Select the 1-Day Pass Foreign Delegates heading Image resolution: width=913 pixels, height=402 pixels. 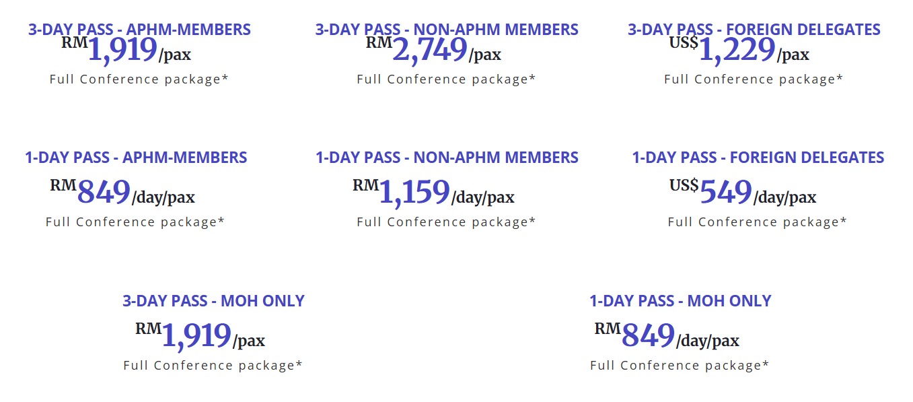(x=758, y=158)
